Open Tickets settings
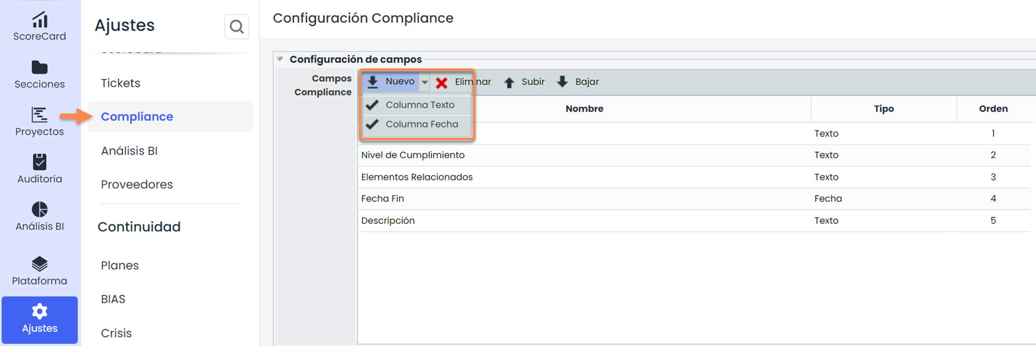 [x=121, y=83]
